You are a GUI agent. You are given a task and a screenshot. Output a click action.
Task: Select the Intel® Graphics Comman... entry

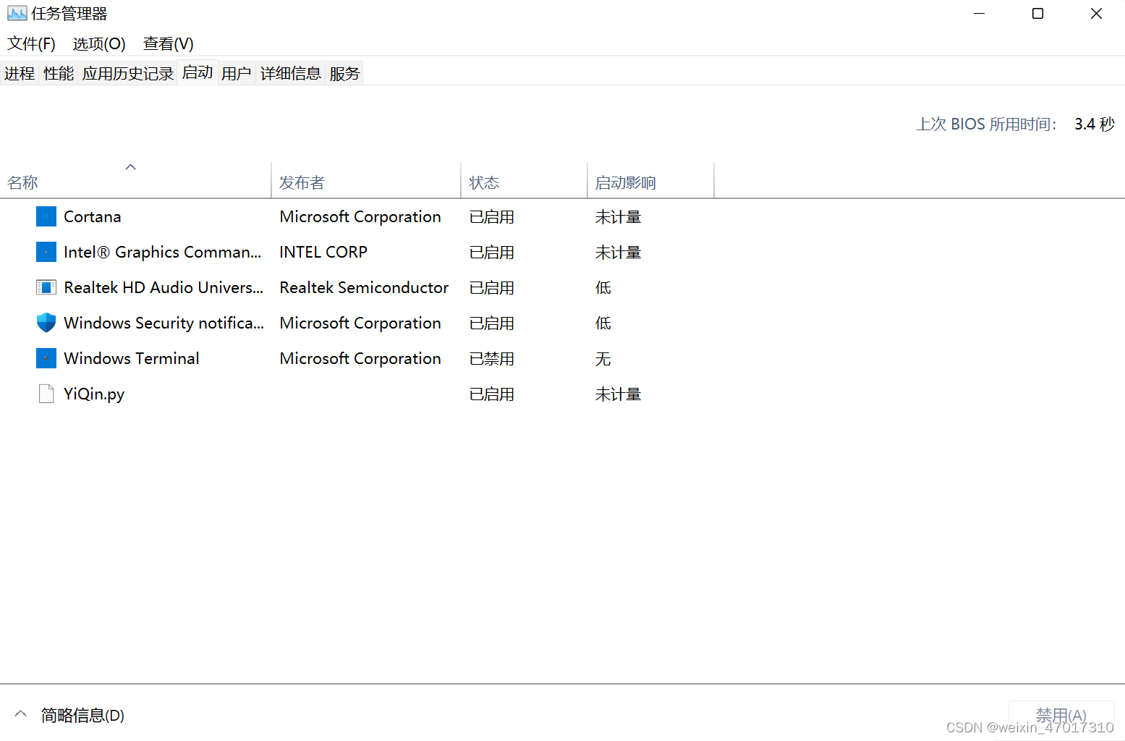pyautogui.click(x=162, y=252)
